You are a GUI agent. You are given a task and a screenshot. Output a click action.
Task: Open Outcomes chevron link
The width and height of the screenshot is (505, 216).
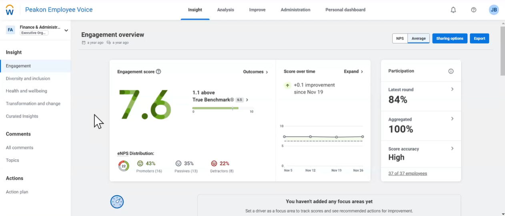tap(255, 72)
